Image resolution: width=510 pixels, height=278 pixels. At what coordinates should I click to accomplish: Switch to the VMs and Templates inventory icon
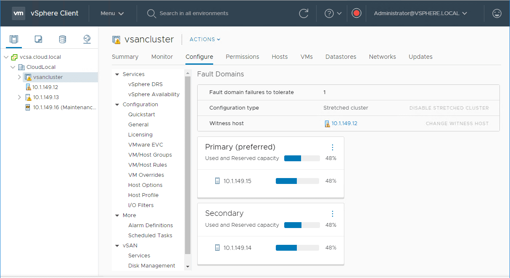coord(38,39)
